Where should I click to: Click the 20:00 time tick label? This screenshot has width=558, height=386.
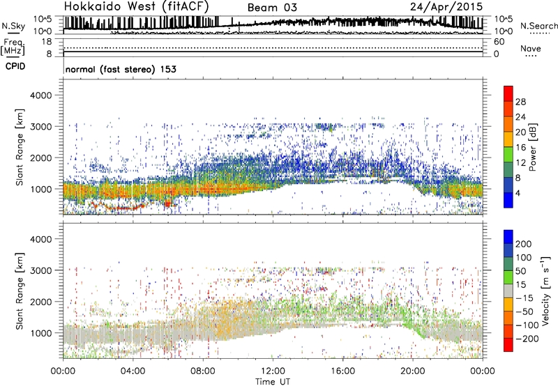point(413,371)
